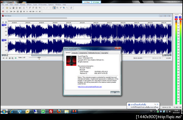
Task: Toggle meter channel 1 button
Action: [176, 17]
